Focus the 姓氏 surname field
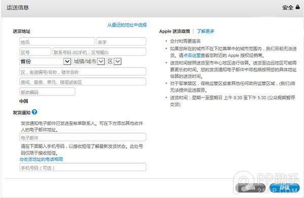This screenshot has width=304, height=198. (57, 41)
